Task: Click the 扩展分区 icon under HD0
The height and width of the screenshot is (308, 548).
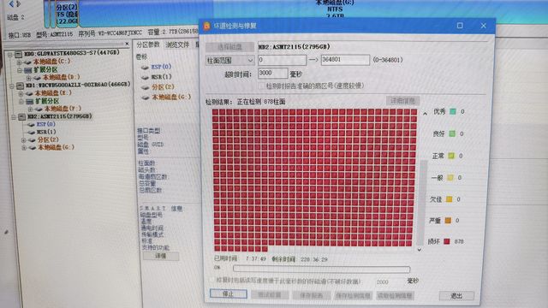Action: pos(27,70)
